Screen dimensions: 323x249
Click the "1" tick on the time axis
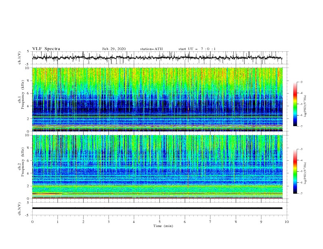point(58,222)
